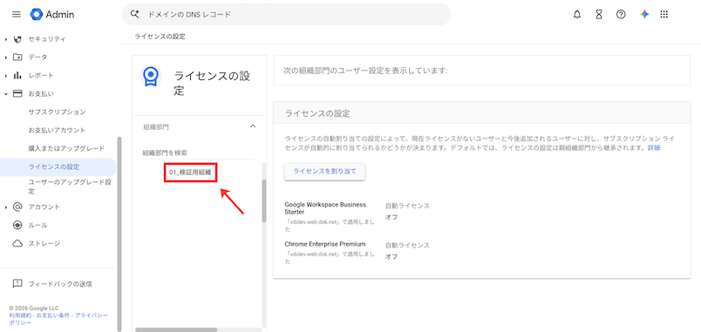Collapse the 組織部門 section chevron
Viewport: 701px width, 332px height.
pos(253,126)
